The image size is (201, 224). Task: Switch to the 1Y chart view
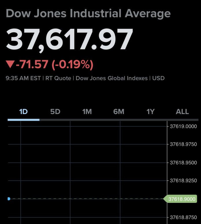pos(150,112)
